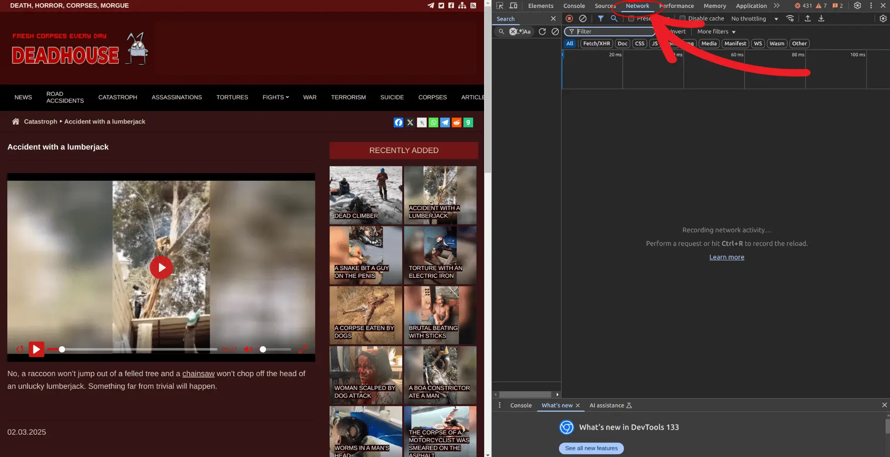
Task: Toggle the Media request type filter
Action: (709, 43)
